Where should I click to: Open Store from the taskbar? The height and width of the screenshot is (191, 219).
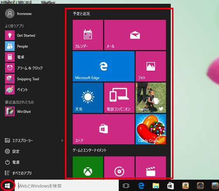click(170, 186)
